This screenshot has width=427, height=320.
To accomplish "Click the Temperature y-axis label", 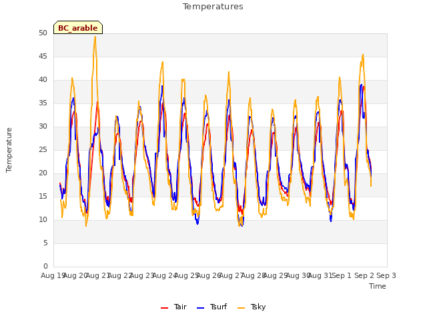I will click(x=9, y=150).
